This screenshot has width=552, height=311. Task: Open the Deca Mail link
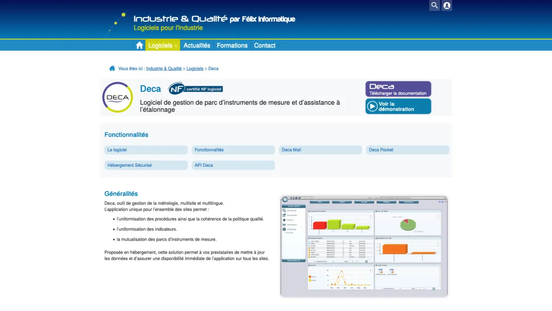click(320, 150)
